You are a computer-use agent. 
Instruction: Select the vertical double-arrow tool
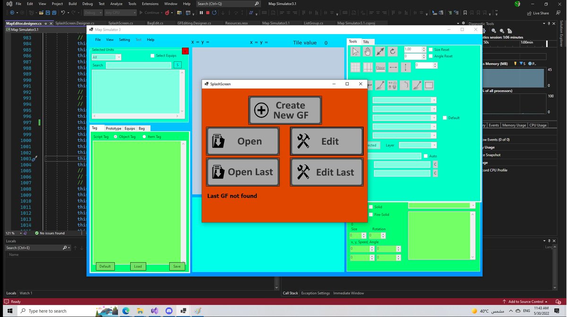click(405, 67)
